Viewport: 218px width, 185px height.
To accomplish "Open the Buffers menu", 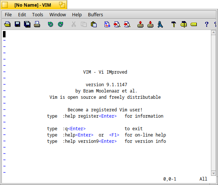I will click(96, 15).
